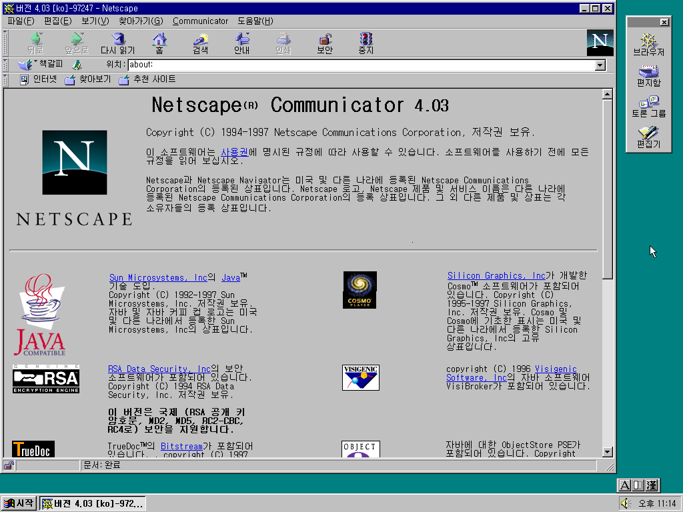Open the Edit (편집) menu
The height and width of the screenshot is (512, 683).
(x=57, y=21)
